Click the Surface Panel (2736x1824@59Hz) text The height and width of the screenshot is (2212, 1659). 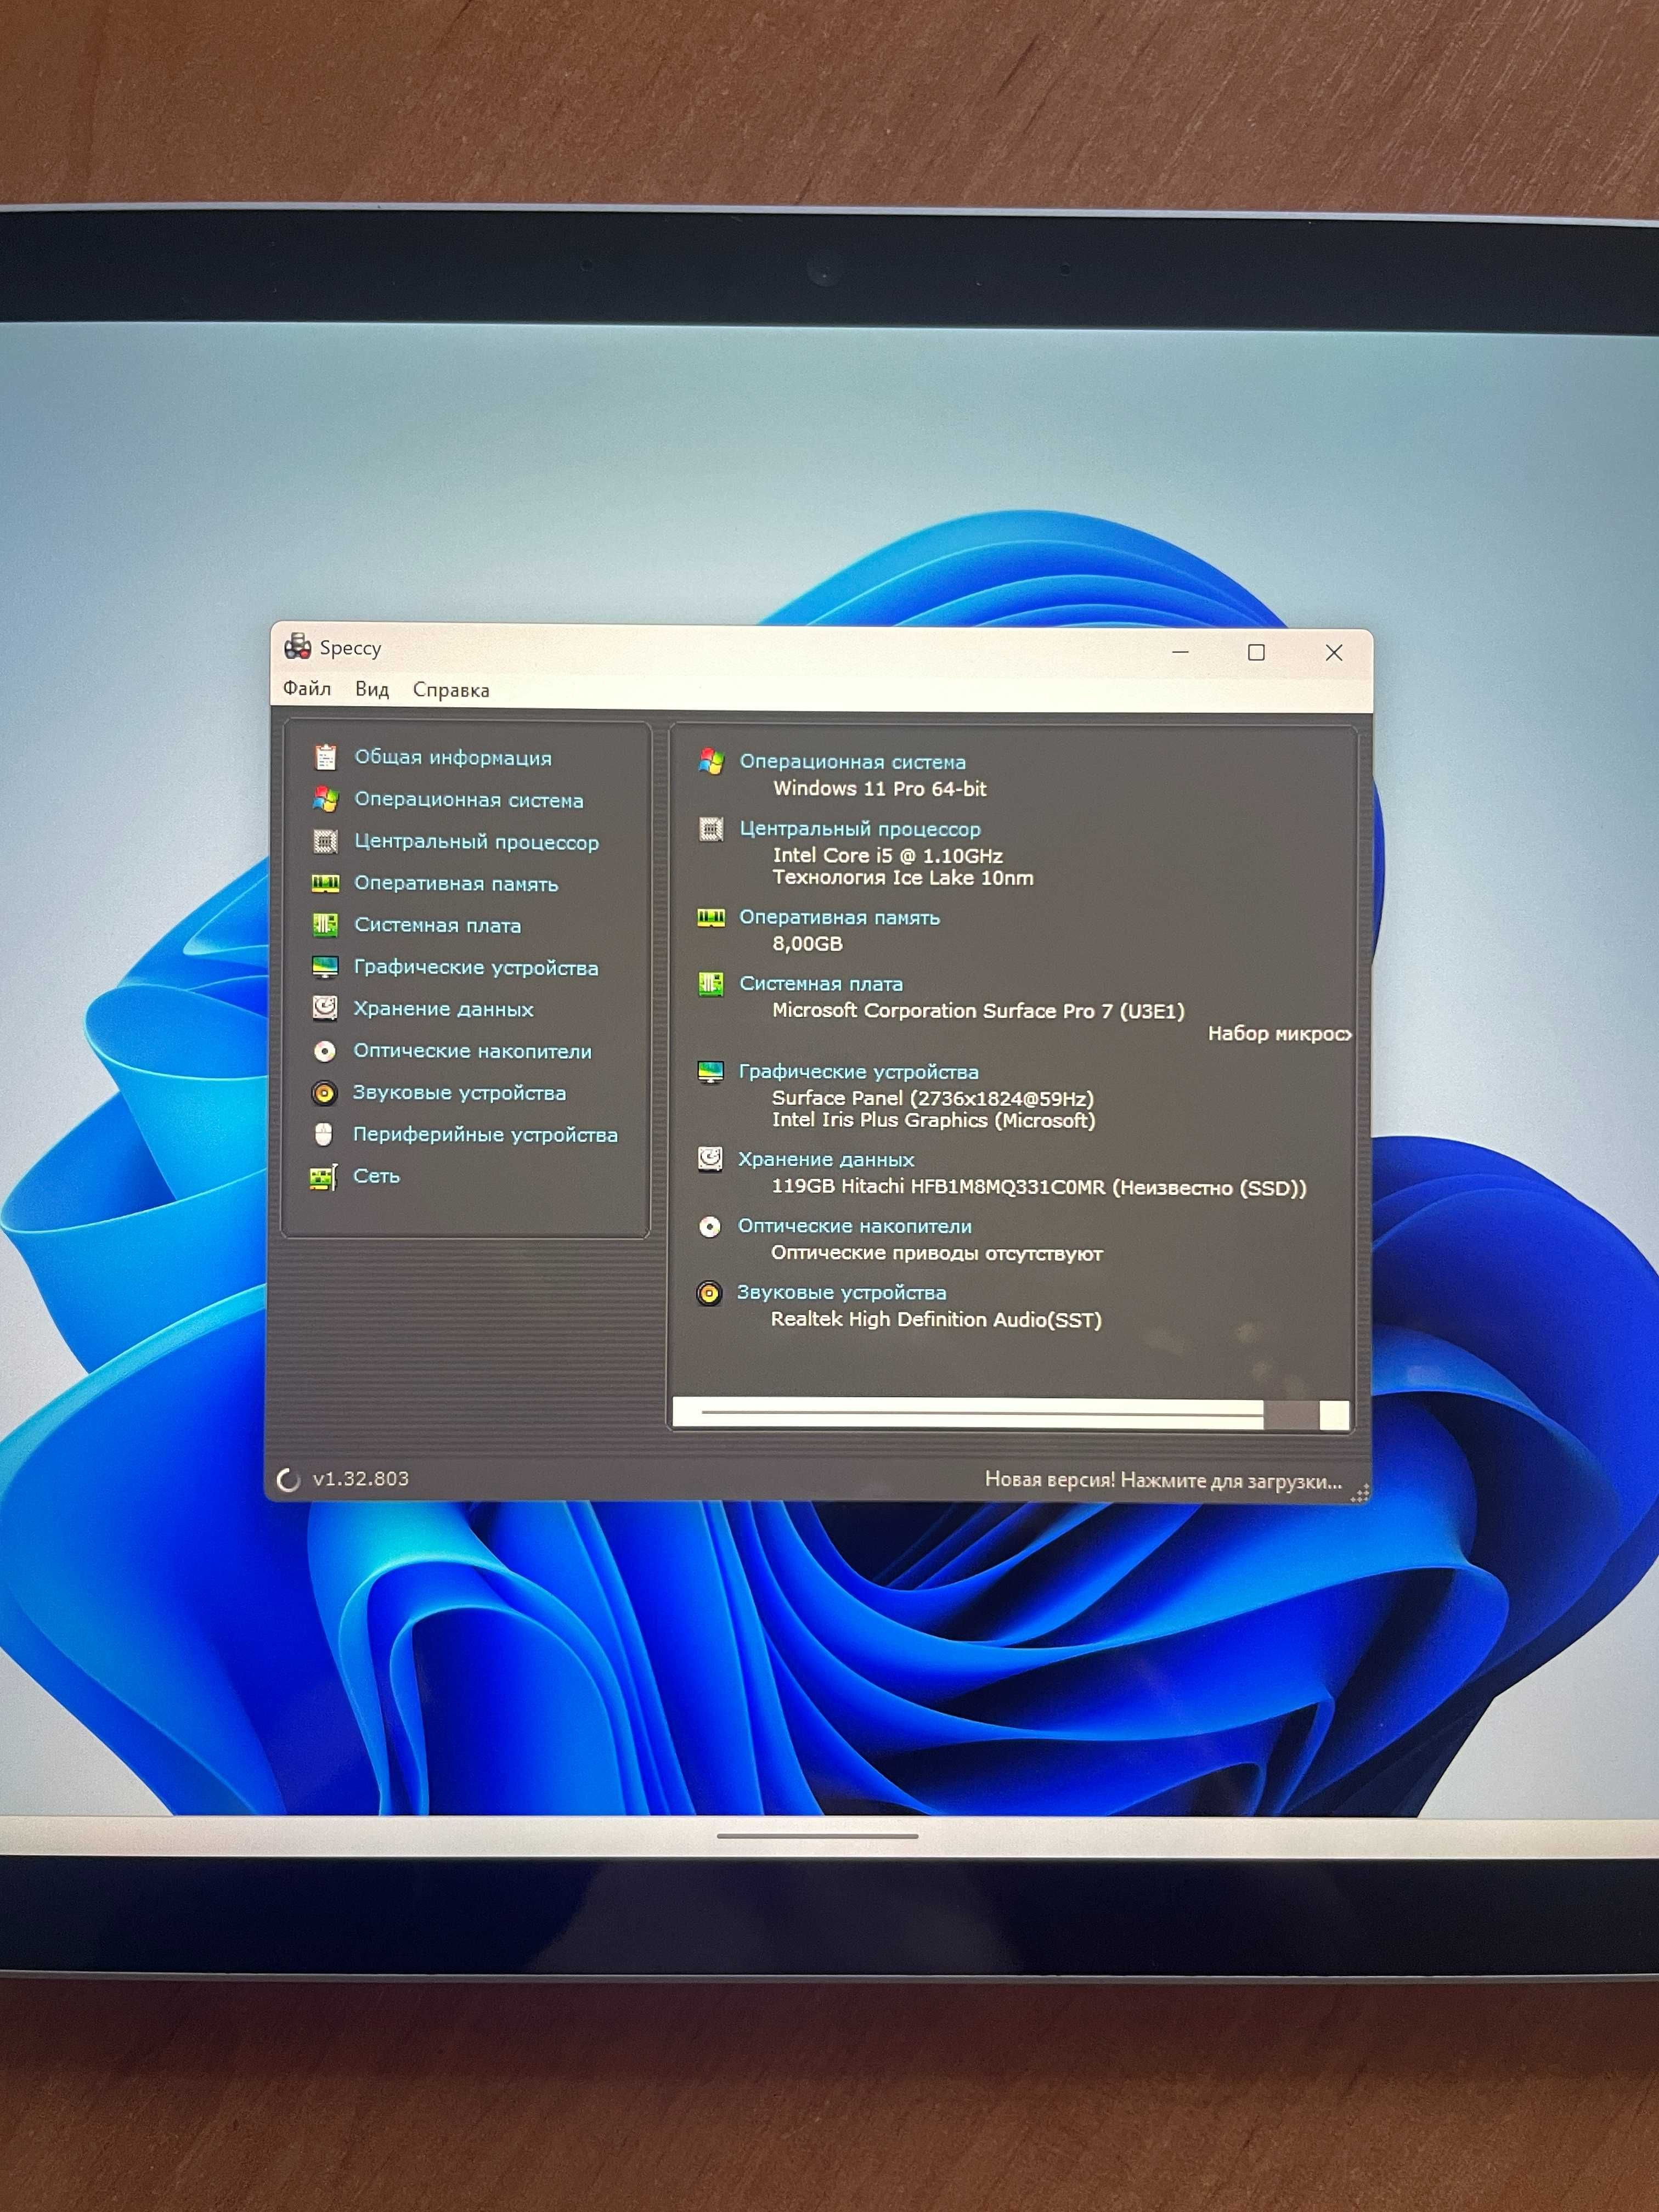[x=933, y=1099]
